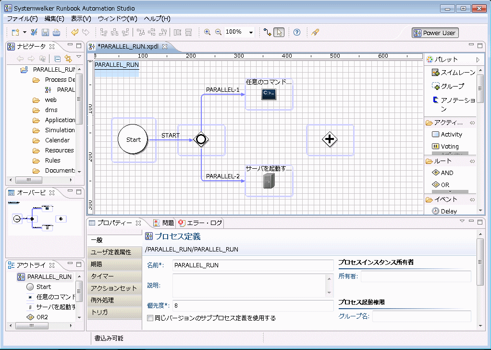Select the Simulation folder in Navigator

pos(60,130)
